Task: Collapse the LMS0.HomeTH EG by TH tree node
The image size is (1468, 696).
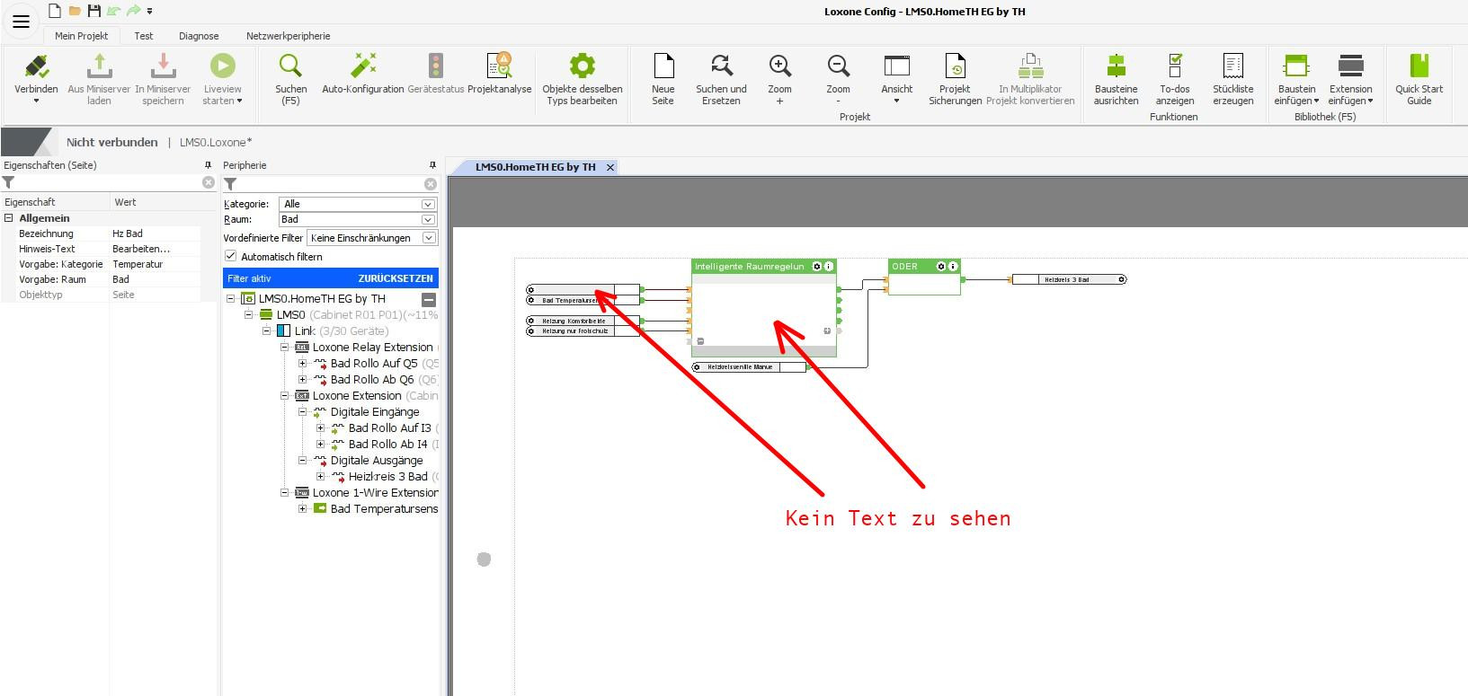Action: (x=231, y=299)
